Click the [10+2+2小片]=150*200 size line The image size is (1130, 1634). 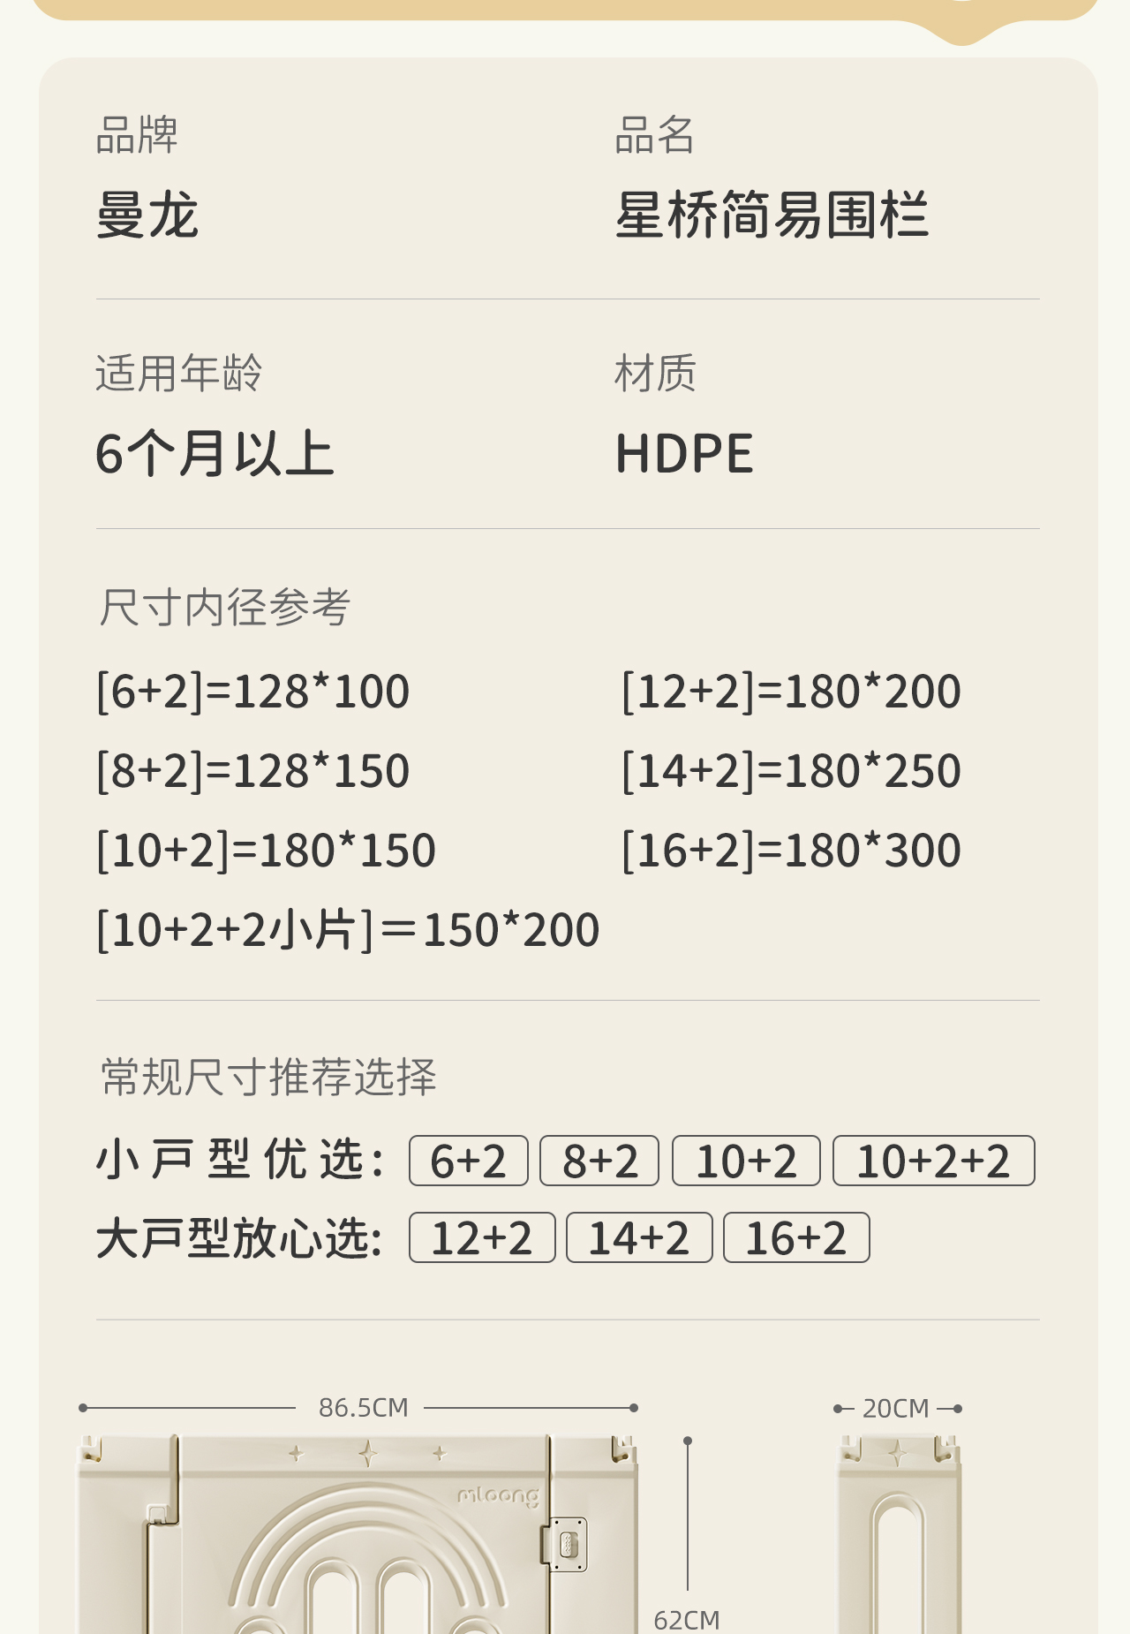(x=348, y=929)
